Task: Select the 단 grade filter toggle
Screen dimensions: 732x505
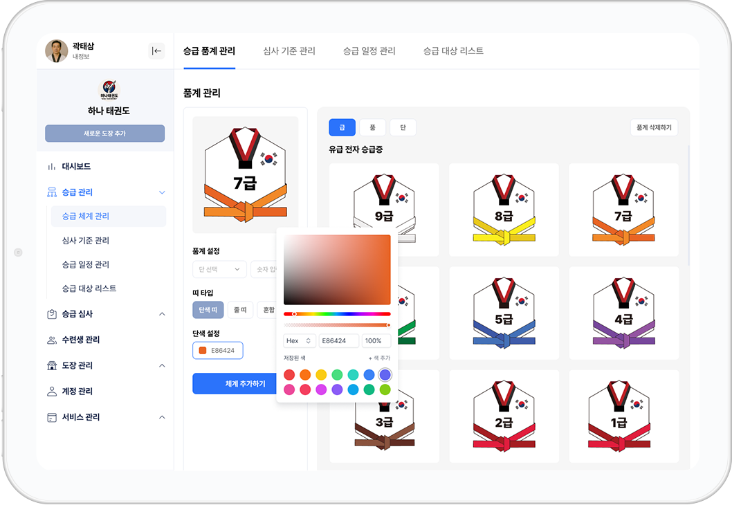Action: coord(403,127)
